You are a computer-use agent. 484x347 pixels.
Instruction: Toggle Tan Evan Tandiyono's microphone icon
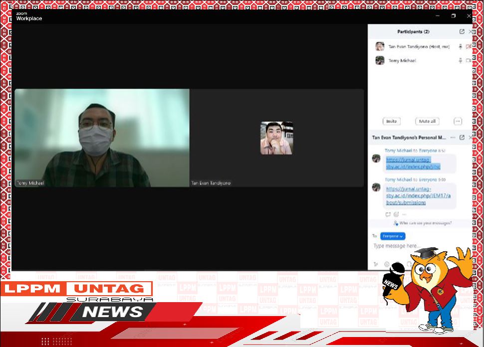point(460,46)
